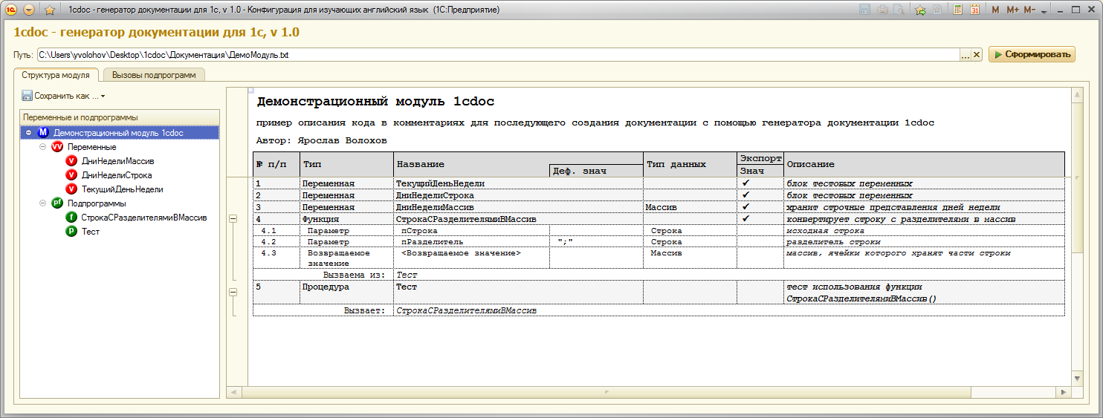The image size is (1103, 418).
Task: Select the ТекущийДеньНедели tree item
Action: [x=123, y=189]
